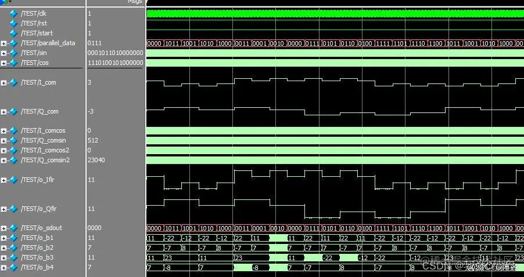This screenshot has width=524, height=277.
Task: Expand the /TEST/o_b1 signal
Action: 3,238
